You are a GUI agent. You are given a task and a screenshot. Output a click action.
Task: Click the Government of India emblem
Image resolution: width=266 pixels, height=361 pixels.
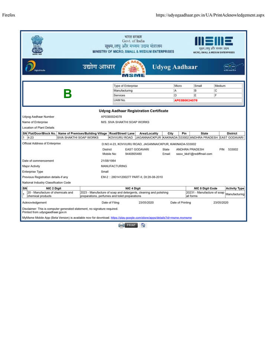tap(37, 44)
